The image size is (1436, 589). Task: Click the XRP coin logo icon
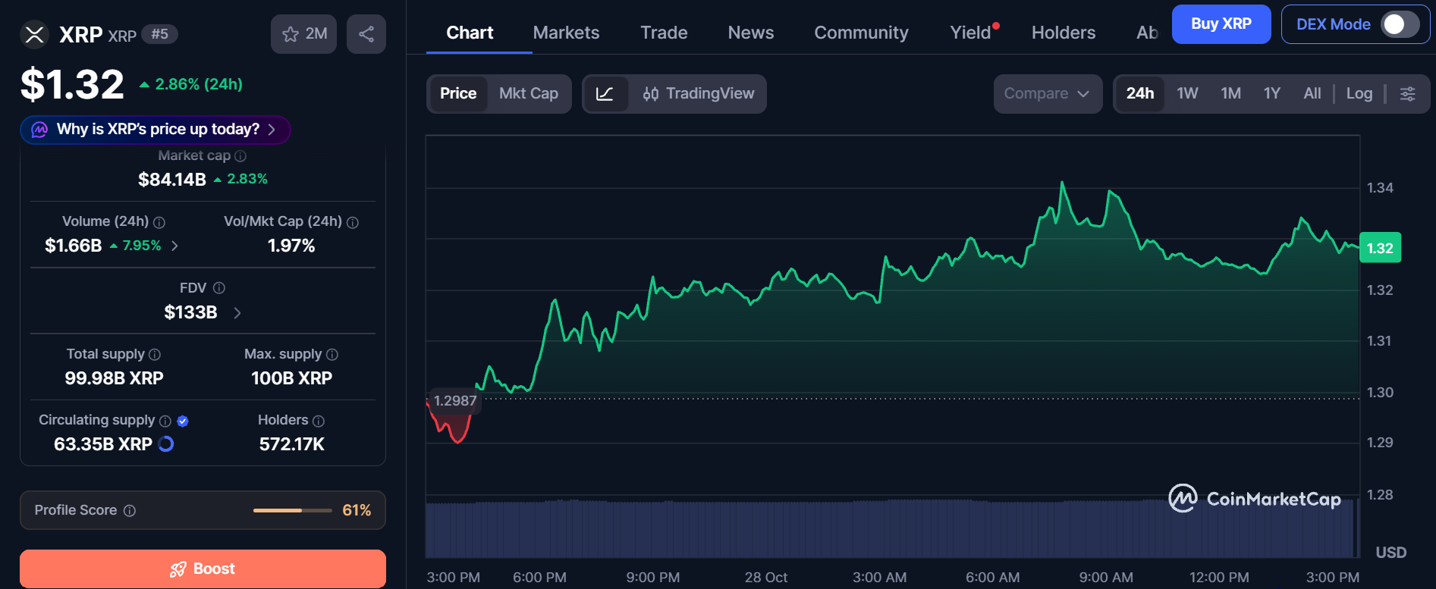tap(34, 34)
